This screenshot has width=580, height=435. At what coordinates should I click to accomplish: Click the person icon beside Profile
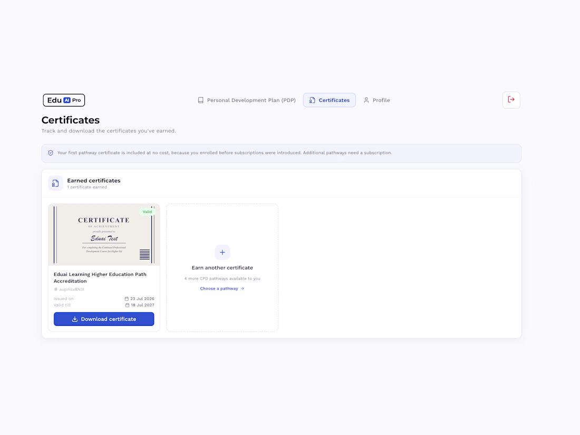366,100
